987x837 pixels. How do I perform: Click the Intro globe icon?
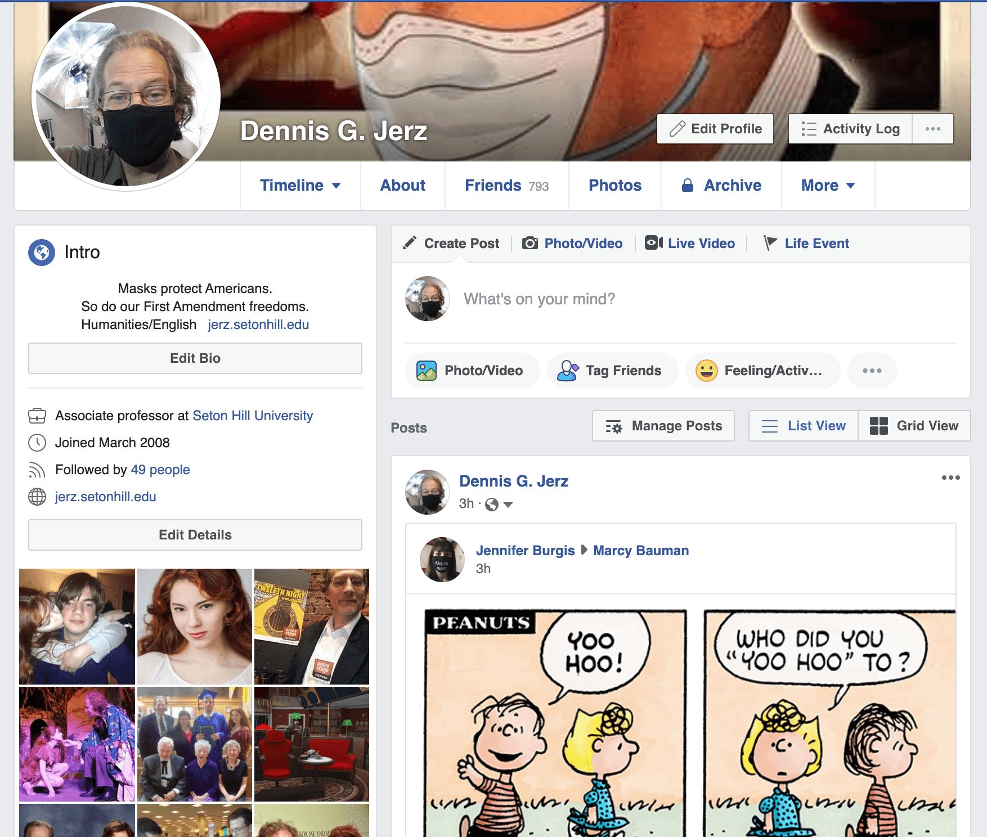coord(42,253)
